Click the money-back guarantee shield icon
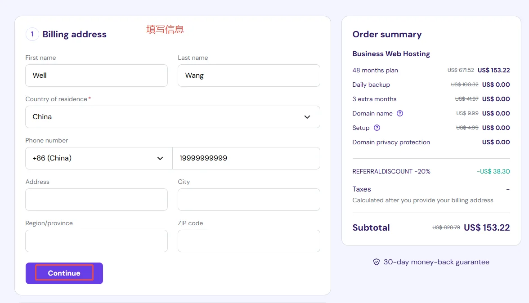This screenshot has width=529, height=303. [x=377, y=262]
